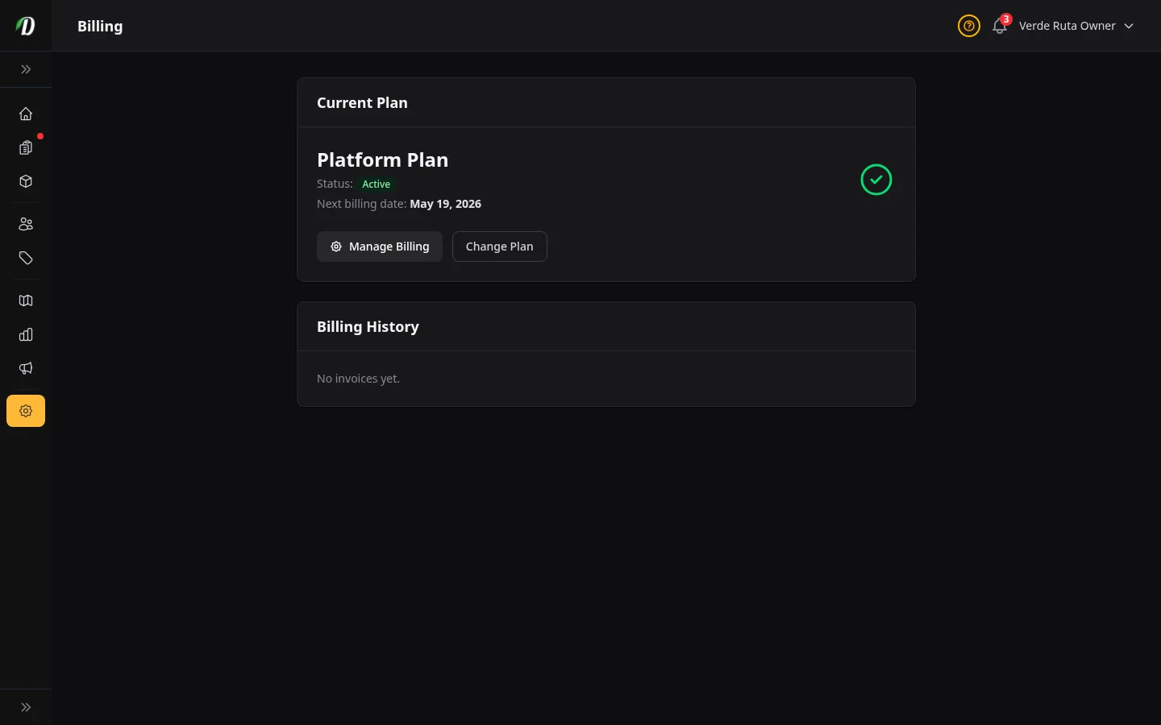Click the megaphone announcements icon
This screenshot has width=1161, height=725.
[26, 368]
